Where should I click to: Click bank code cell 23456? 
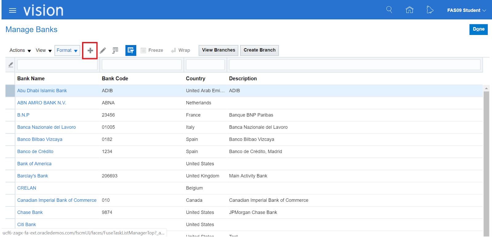[108, 115]
